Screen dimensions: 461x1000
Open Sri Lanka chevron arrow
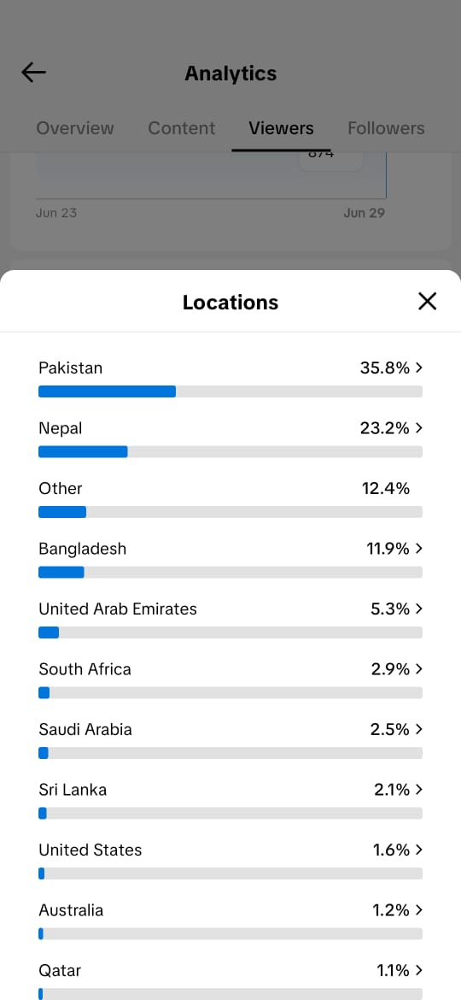419,790
